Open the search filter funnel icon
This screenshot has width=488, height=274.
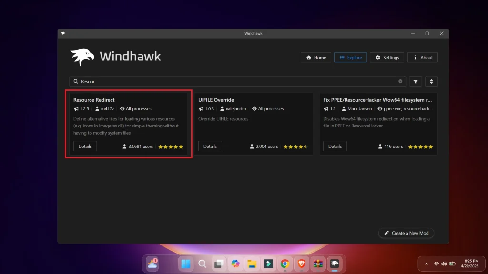click(x=415, y=81)
